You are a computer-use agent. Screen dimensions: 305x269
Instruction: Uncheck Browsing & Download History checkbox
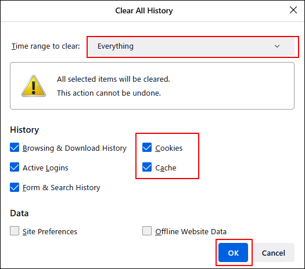coord(15,147)
